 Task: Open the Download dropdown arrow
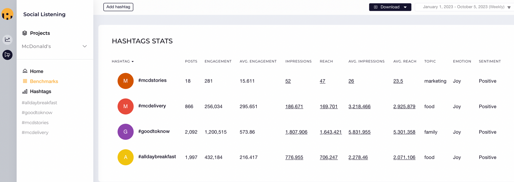405,7
